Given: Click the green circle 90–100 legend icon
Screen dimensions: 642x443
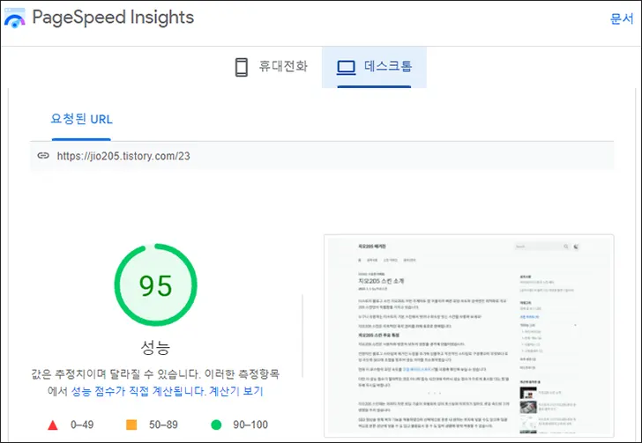Looking at the screenshot, I should [216, 425].
